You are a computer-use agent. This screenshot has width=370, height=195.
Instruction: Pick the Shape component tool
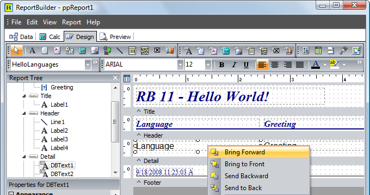(x=107, y=50)
